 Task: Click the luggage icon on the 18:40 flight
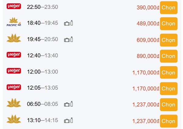67,23
